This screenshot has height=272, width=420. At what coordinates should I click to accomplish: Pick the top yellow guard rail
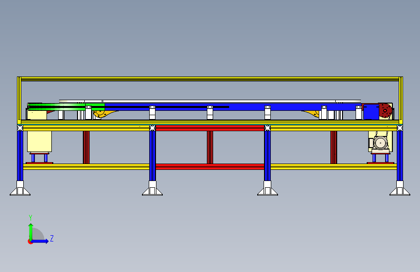210,79
